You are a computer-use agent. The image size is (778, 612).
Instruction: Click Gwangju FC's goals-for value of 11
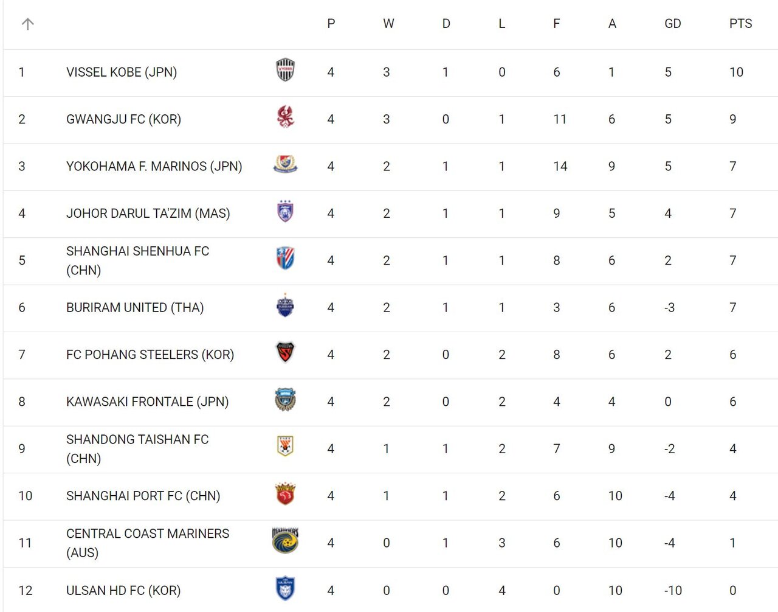560,119
